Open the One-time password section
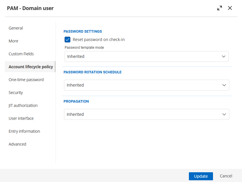This screenshot has width=242, height=182. 26,80
